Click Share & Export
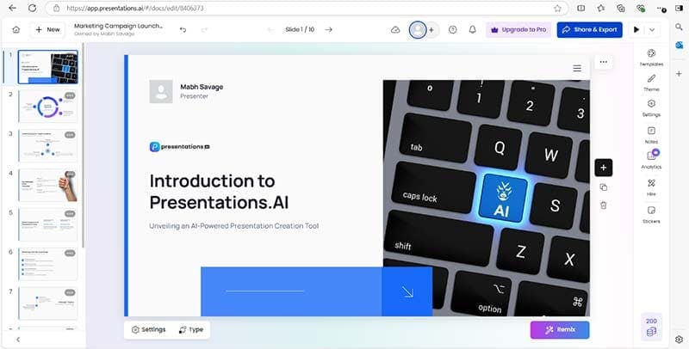This screenshot has width=689, height=349. click(590, 30)
